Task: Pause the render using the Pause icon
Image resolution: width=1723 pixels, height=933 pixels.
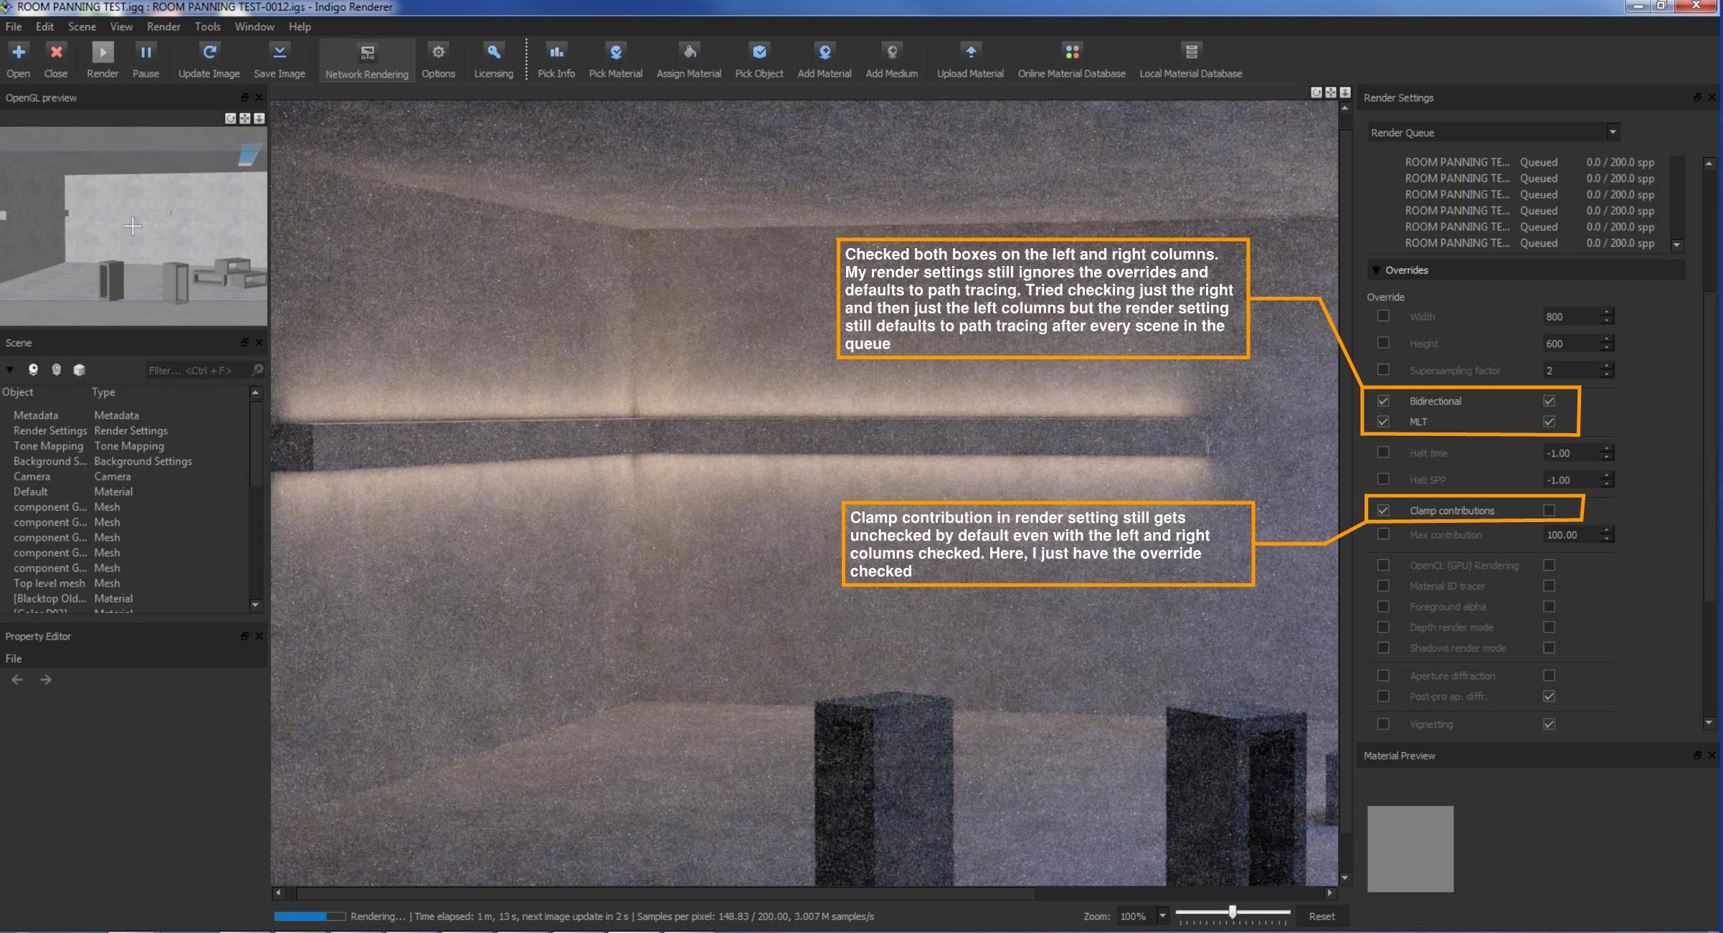Action: pyautogui.click(x=146, y=52)
